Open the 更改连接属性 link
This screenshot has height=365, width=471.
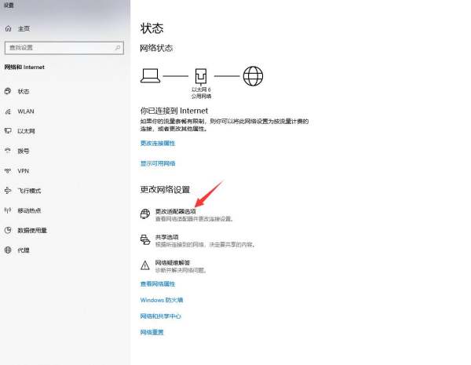click(x=158, y=144)
